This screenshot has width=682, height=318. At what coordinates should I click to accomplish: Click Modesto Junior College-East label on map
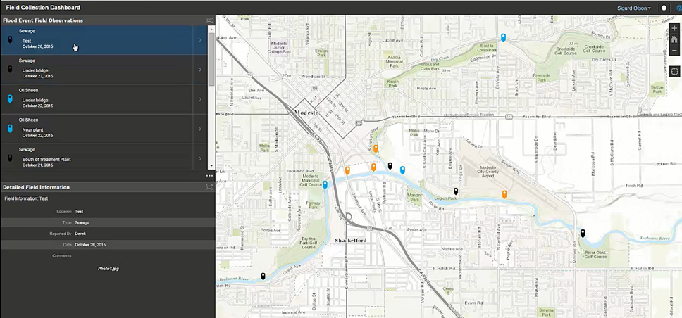280,47
